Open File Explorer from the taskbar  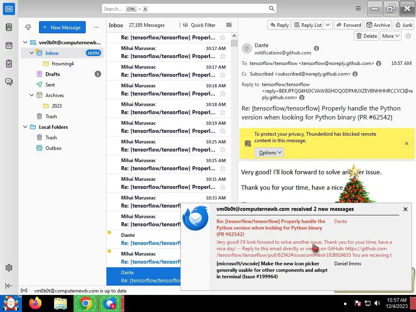click(x=60, y=303)
